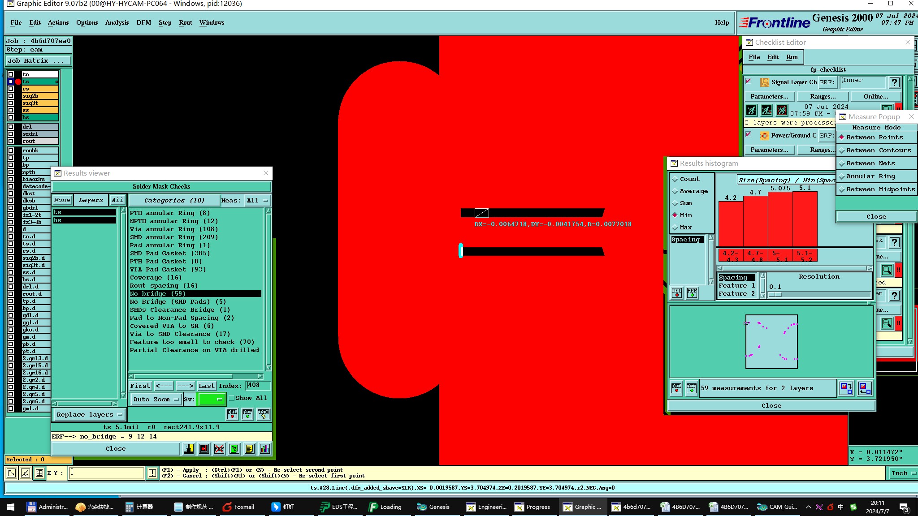Click the green numbered page icon
918x516 pixels.
(x=234, y=449)
